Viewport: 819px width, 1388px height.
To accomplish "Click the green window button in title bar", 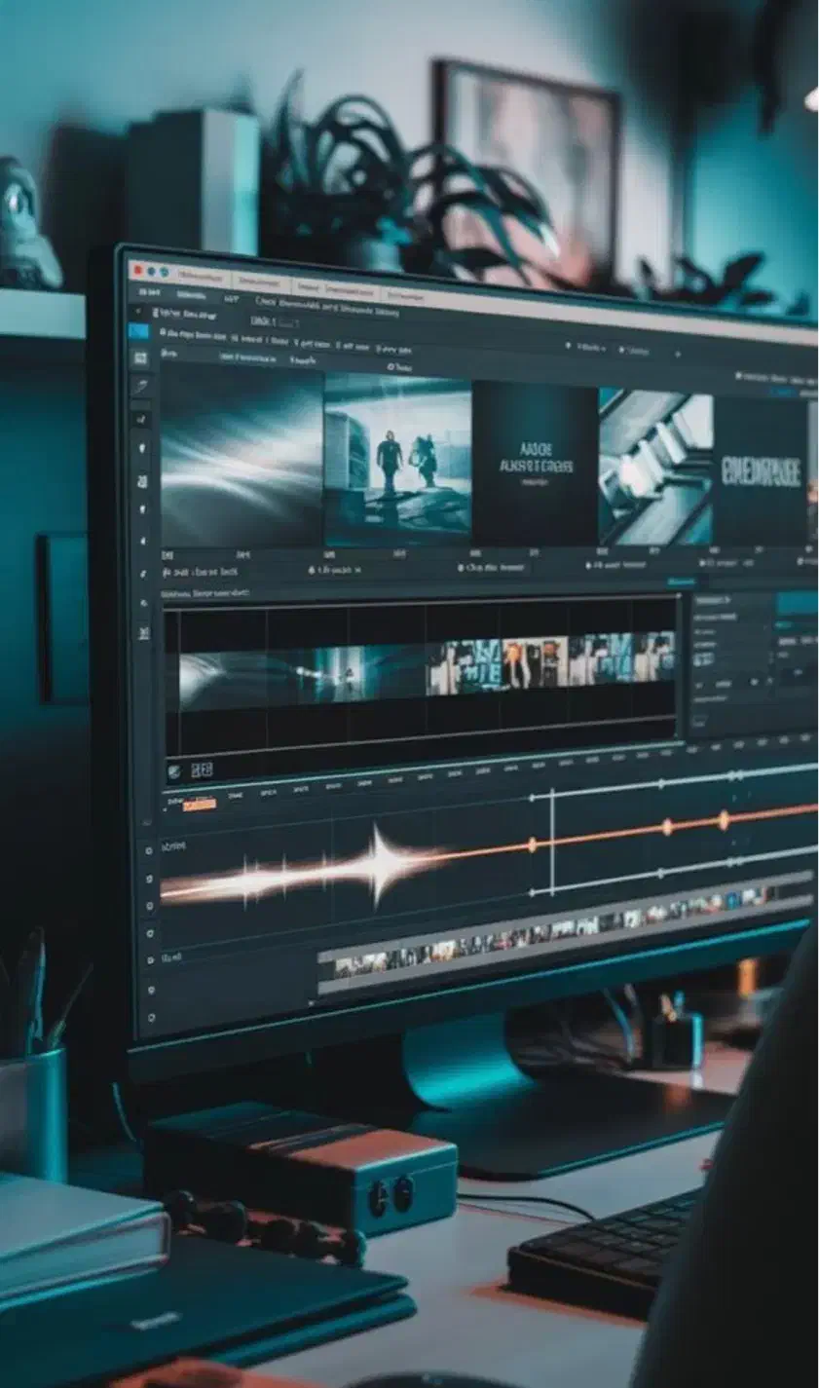I will pos(164,273).
